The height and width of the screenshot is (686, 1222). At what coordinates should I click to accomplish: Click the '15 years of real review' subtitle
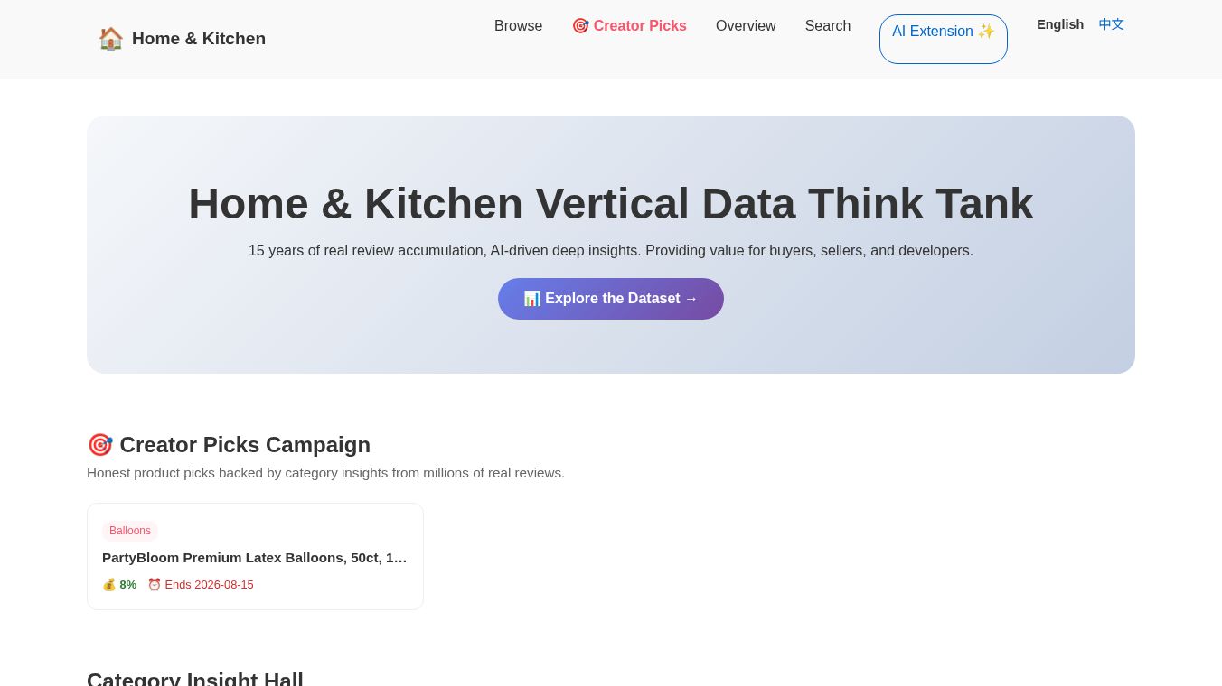(x=611, y=251)
